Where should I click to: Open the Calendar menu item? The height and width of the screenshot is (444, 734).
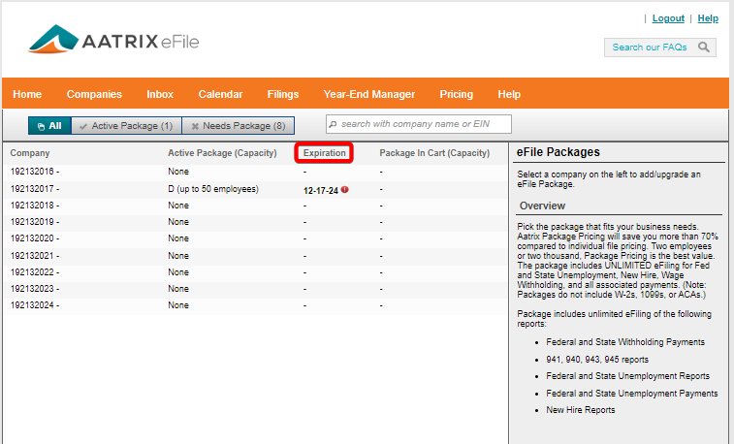point(220,94)
